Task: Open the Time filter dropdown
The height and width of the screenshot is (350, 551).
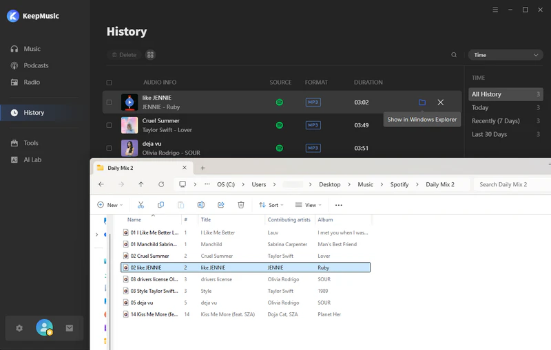Action: [x=506, y=55]
